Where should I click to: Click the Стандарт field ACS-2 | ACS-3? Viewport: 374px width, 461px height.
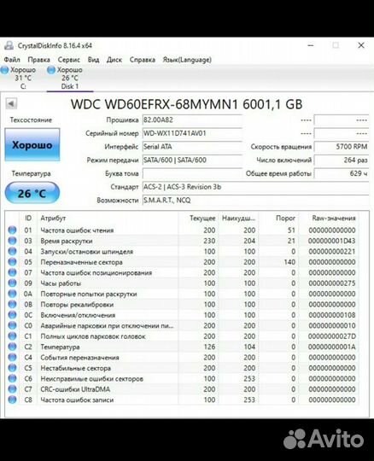(x=256, y=187)
